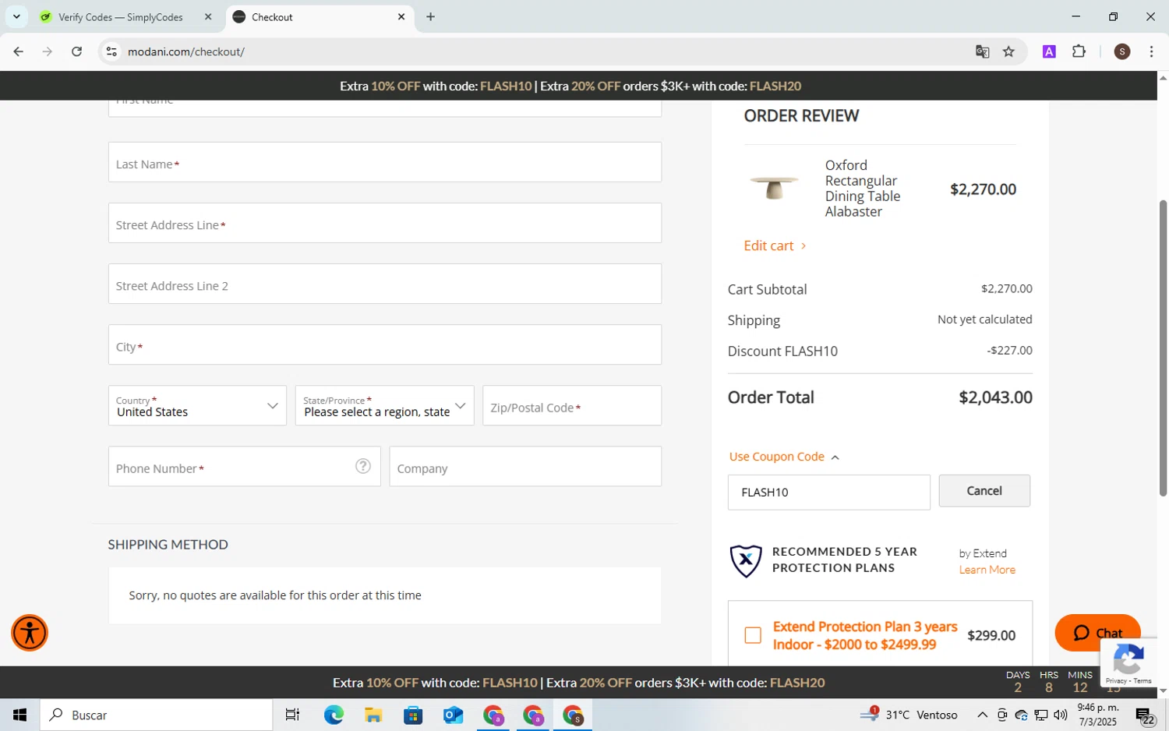The width and height of the screenshot is (1169, 731).
Task: Select the Checkout tab
Action: [320, 16]
